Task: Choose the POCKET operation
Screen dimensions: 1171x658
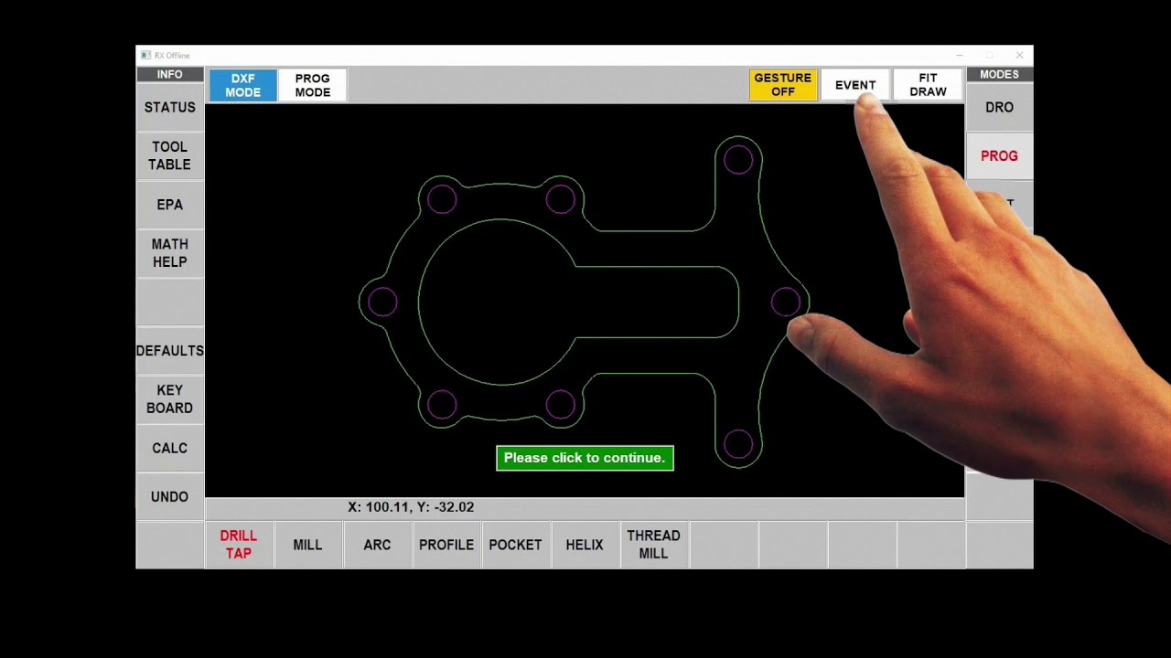Action: 515,545
